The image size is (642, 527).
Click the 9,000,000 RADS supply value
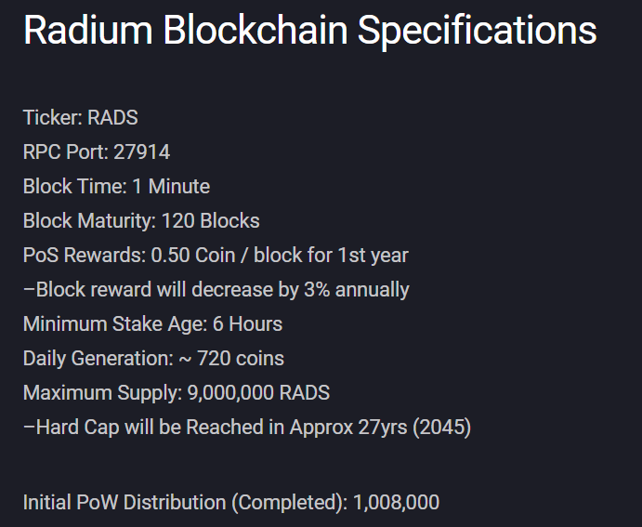258,393
